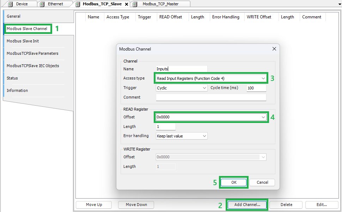Click the Delete channel button

coord(286,205)
